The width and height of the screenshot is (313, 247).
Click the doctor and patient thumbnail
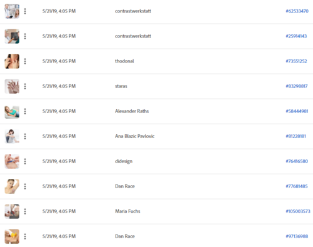[x=12, y=11]
